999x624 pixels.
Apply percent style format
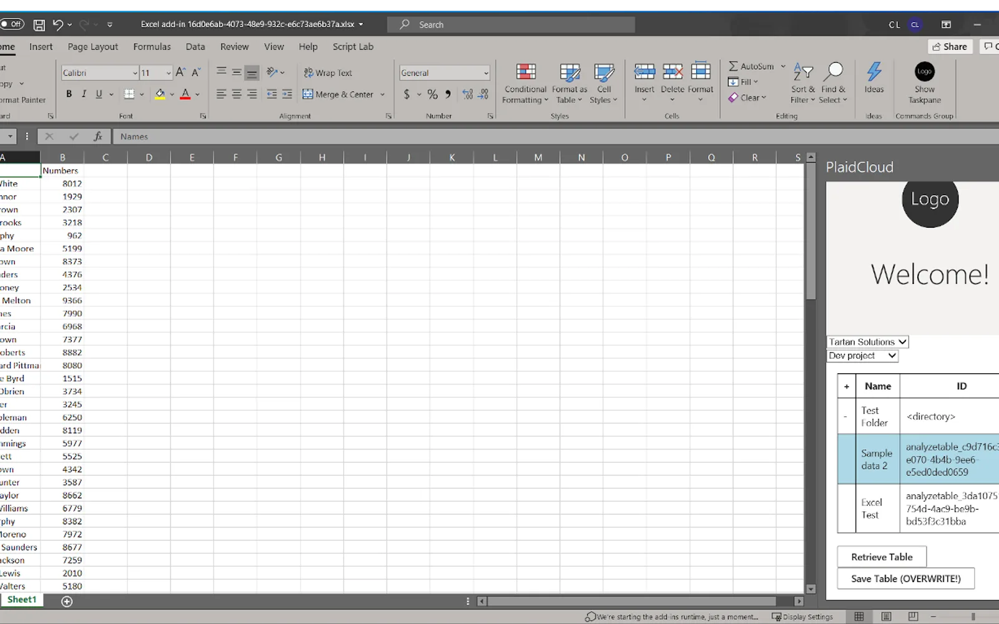coord(432,94)
